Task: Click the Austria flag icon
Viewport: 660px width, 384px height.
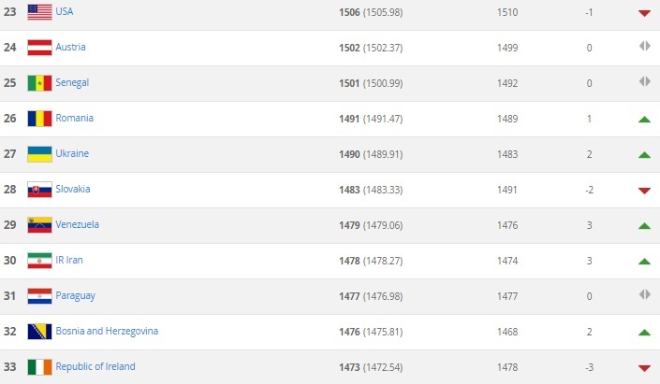Action: (39, 48)
